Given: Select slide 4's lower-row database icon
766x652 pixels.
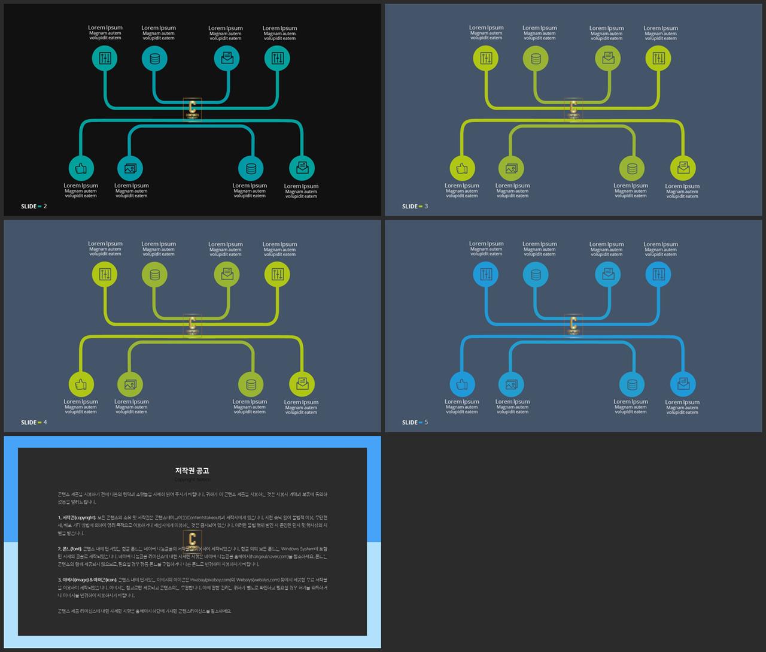Looking at the screenshot, I should [251, 384].
